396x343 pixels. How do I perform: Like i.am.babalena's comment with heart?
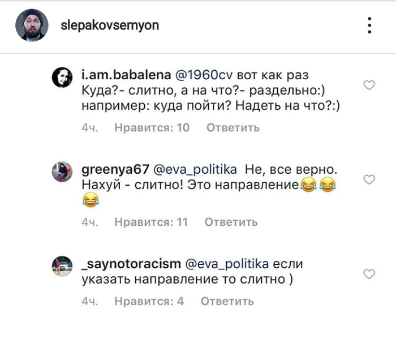click(x=369, y=85)
